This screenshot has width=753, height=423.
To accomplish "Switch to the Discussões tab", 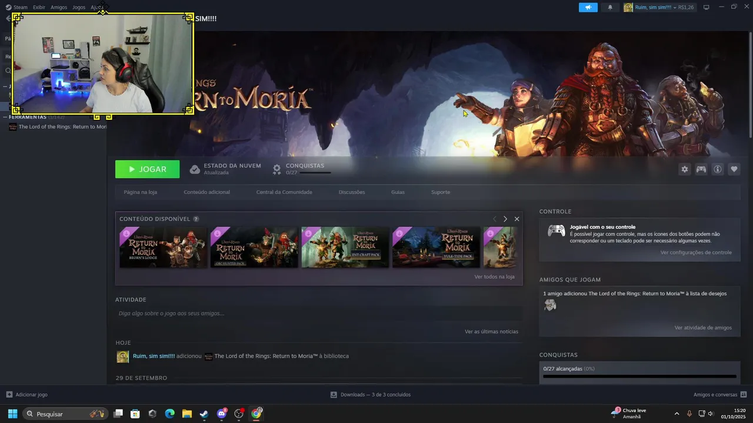I will click(x=352, y=192).
